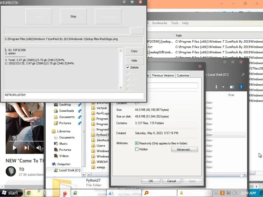Switch to the Customize tab
The height and width of the screenshot is (197, 263).
(183, 75)
